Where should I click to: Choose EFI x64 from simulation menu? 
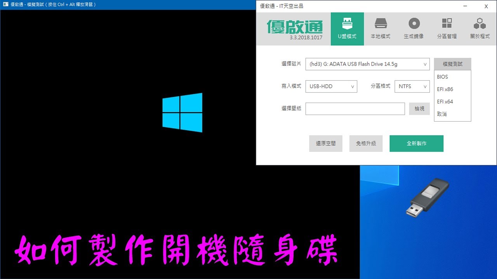pos(453,102)
